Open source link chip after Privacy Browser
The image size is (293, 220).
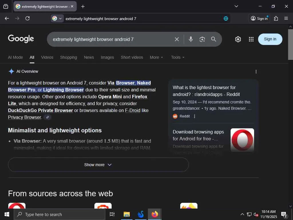click(x=47, y=117)
